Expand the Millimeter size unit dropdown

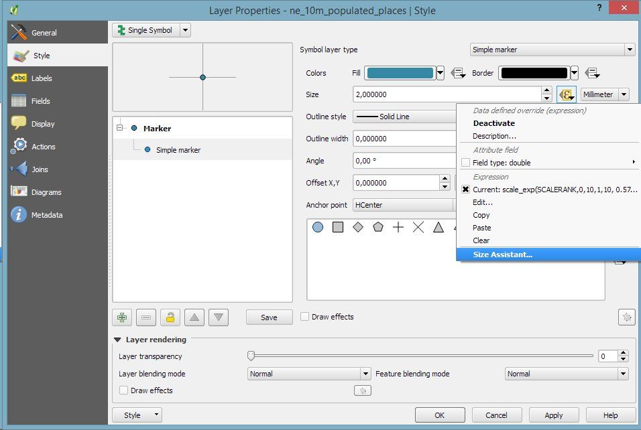(605, 94)
